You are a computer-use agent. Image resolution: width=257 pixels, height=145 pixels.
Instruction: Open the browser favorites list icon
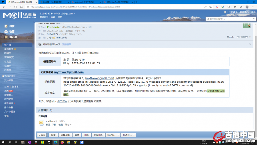(x=235, y=7)
